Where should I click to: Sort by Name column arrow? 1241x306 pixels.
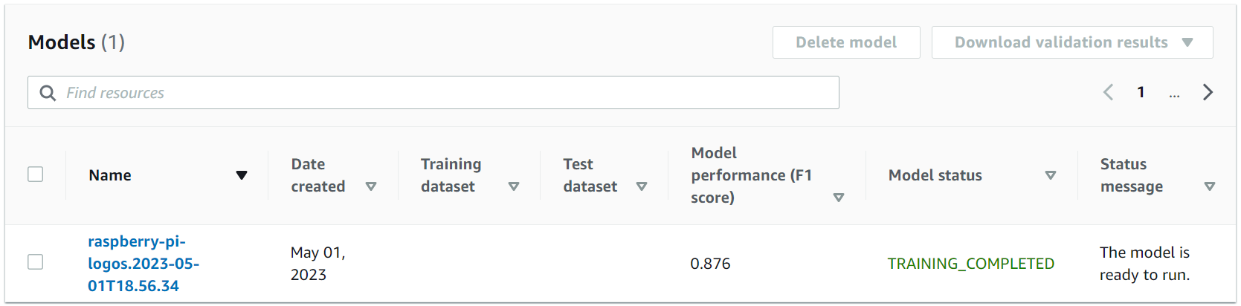(242, 175)
